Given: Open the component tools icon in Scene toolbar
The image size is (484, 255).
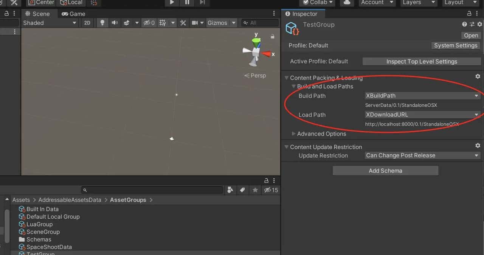Looking at the screenshot, I should 183,23.
